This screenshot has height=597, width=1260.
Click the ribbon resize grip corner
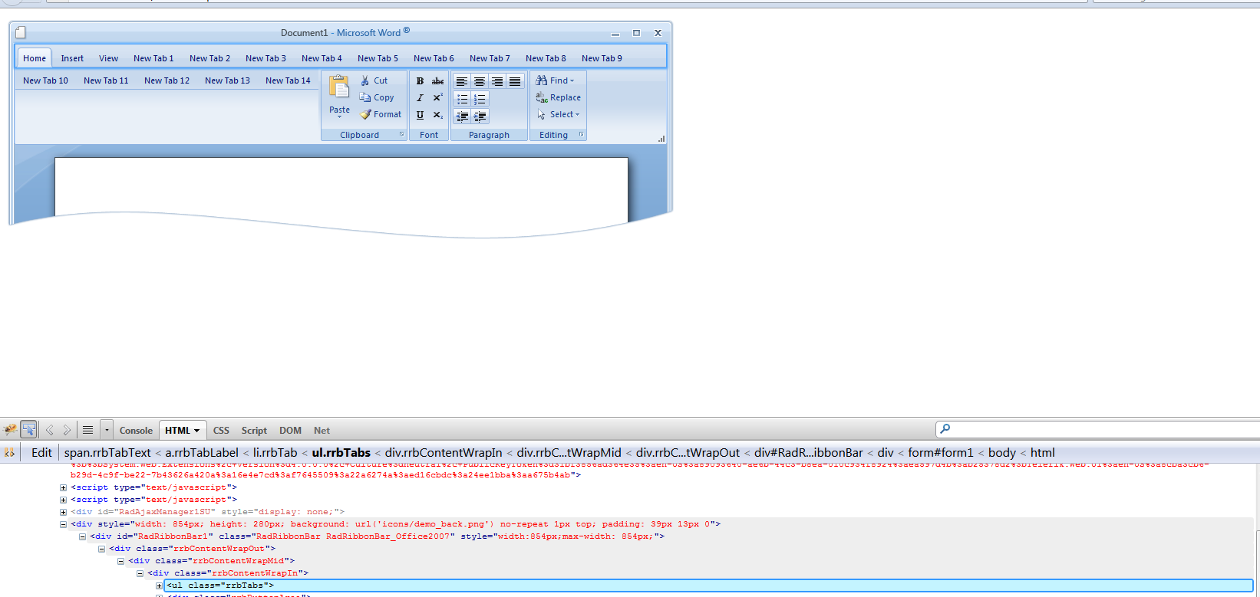(661, 139)
